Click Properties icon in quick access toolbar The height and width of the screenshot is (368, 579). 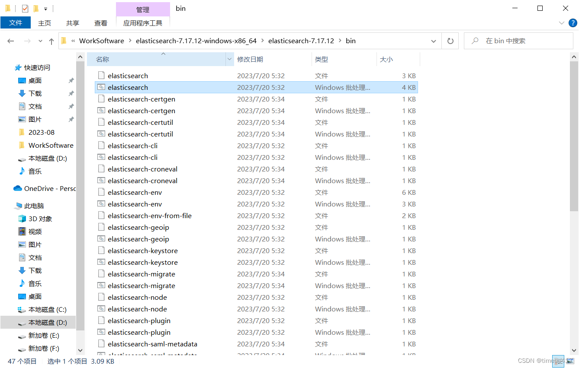[x=25, y=8]
